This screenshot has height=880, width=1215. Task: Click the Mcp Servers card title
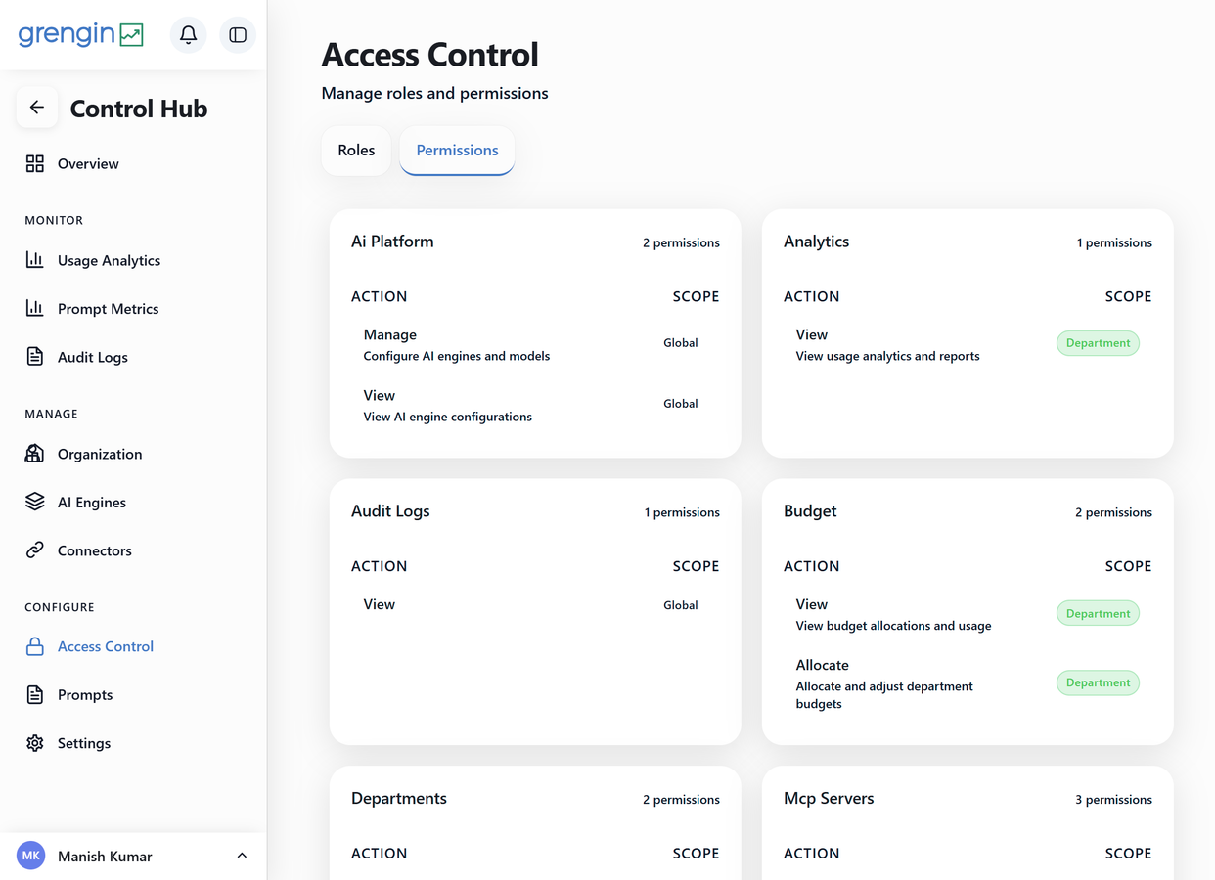pos(829,798)
